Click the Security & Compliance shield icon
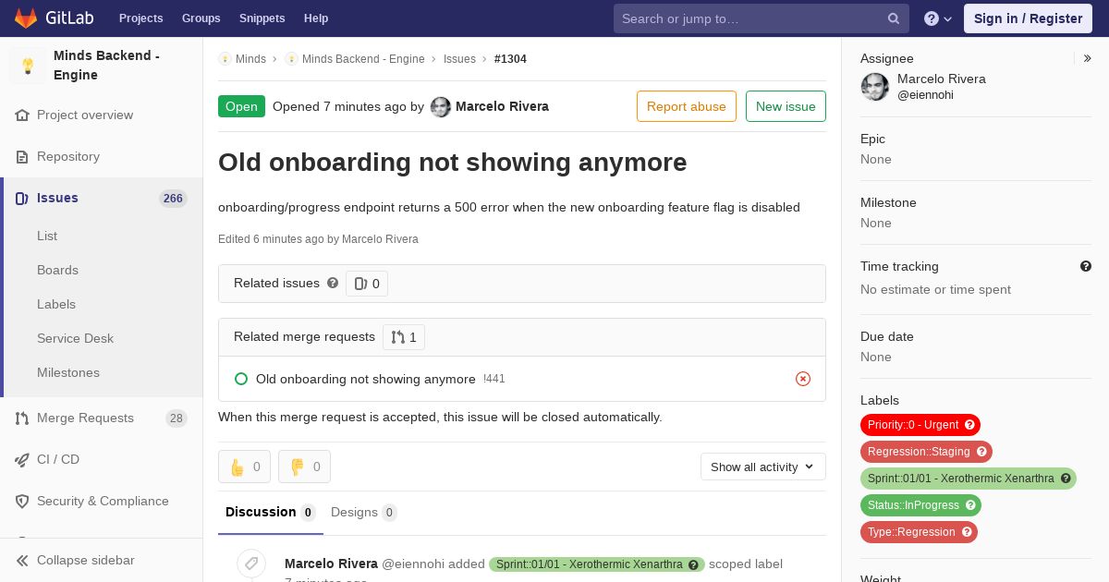 tap(22, 502)
